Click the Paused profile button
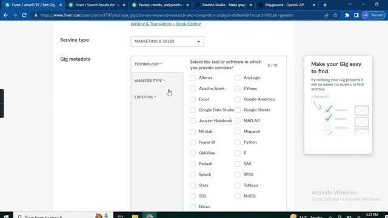388x218 pixels. (x=373, y=15)
